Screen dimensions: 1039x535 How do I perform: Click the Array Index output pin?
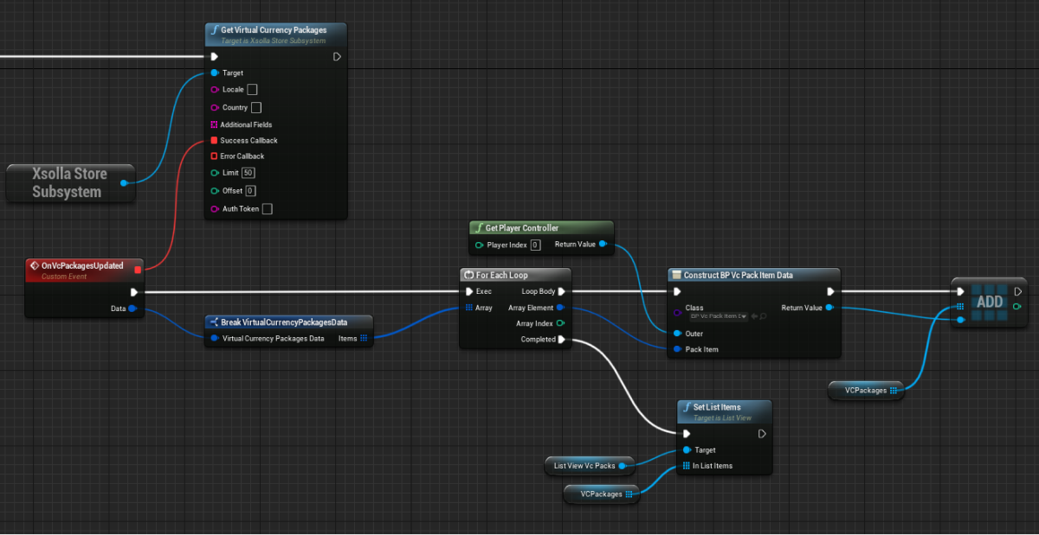pos(560,323)
